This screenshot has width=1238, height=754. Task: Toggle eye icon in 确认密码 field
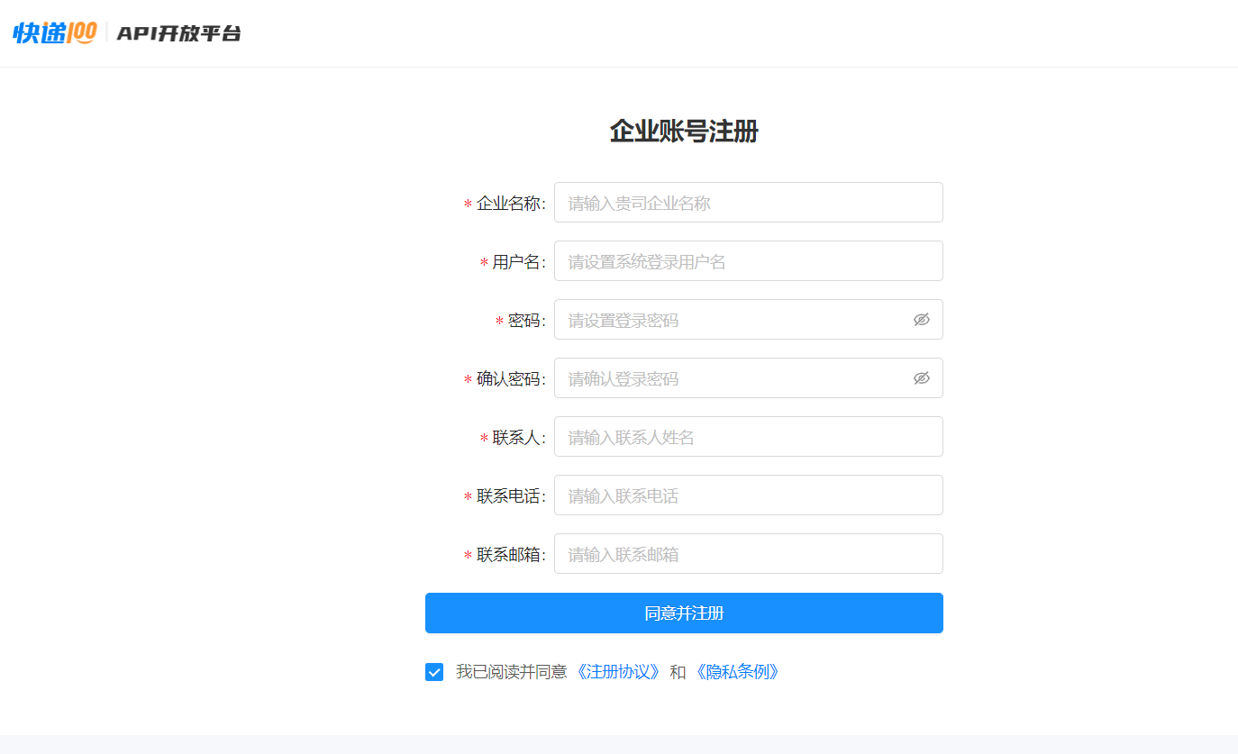[x=921, y=378]
